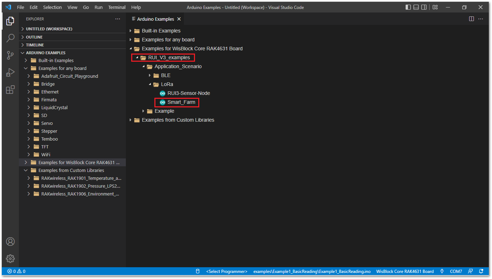This screenshot has width=492, height=279.
Task: Open the Help menu
Action: (x=136, y=7)
